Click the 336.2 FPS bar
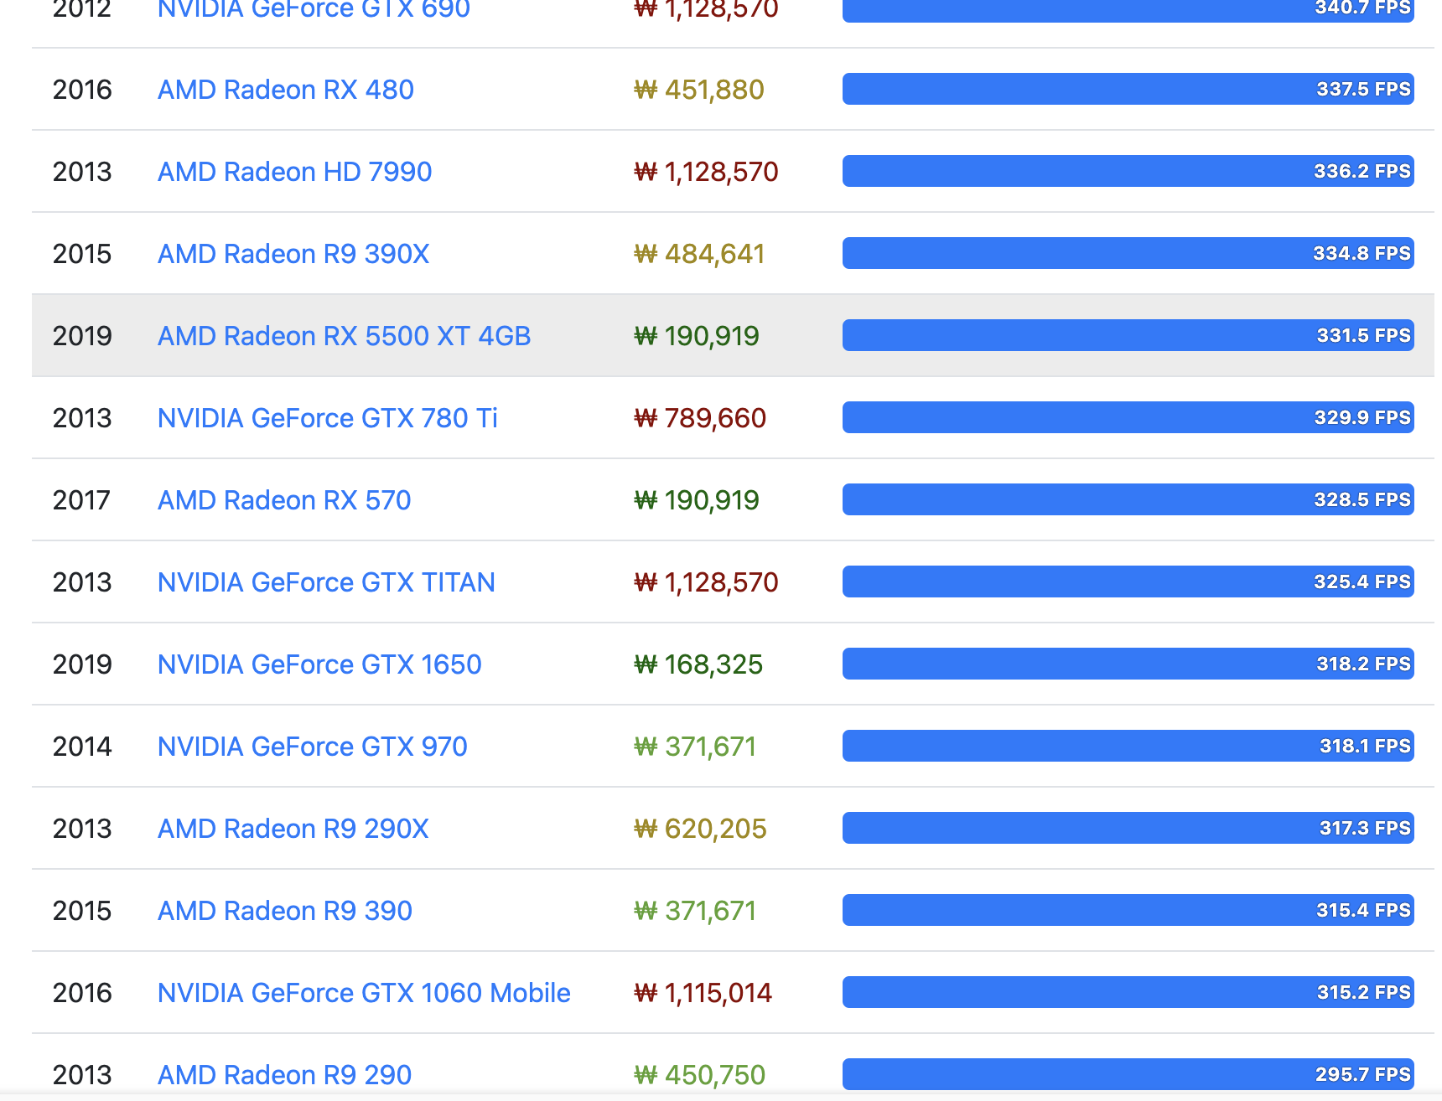Viewport: 1442px width, 1101px height. point(1128,171)
